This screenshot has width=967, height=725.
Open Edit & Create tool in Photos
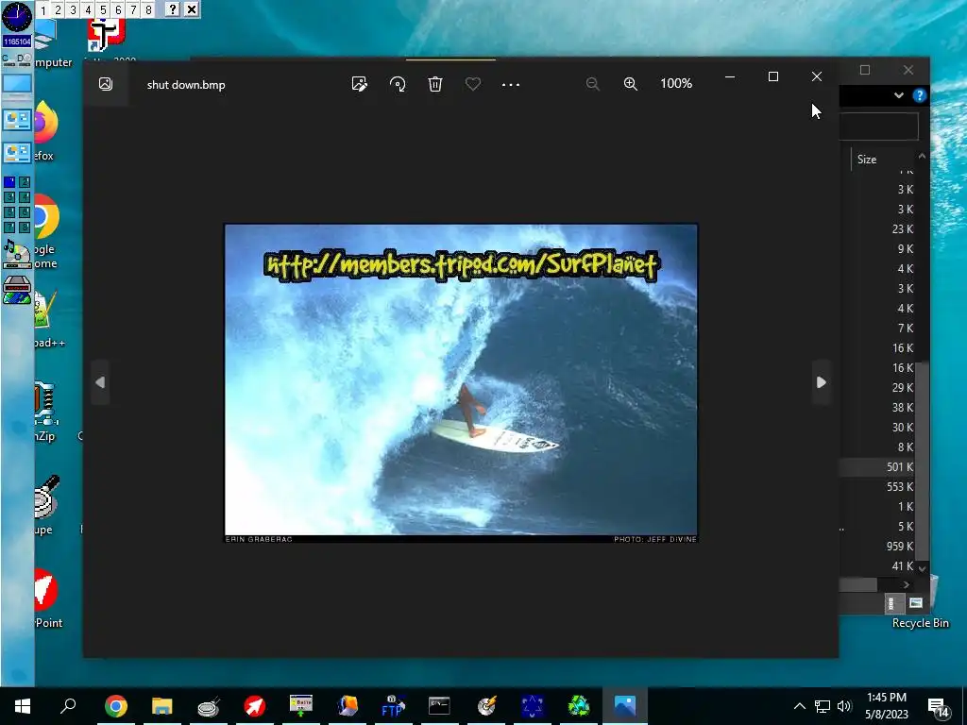360,84
